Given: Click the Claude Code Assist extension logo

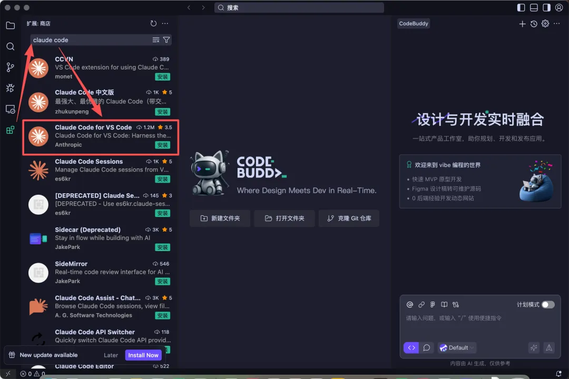Looking at the screenshot, I should click(x=38, y=306).
